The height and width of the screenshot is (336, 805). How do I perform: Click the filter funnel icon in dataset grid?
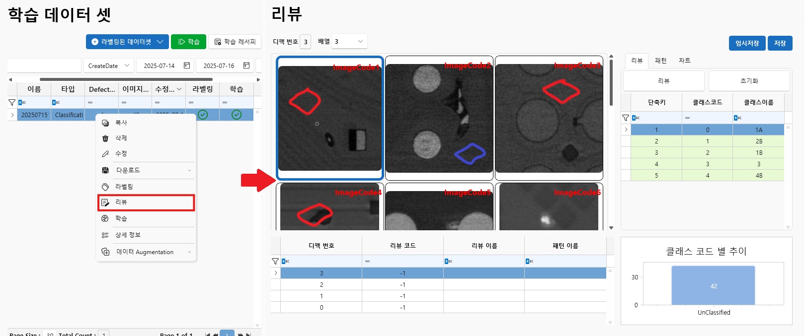[x=12, y=102]
